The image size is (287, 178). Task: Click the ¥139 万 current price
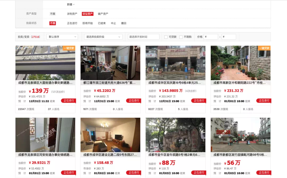[x=39, y=91]
